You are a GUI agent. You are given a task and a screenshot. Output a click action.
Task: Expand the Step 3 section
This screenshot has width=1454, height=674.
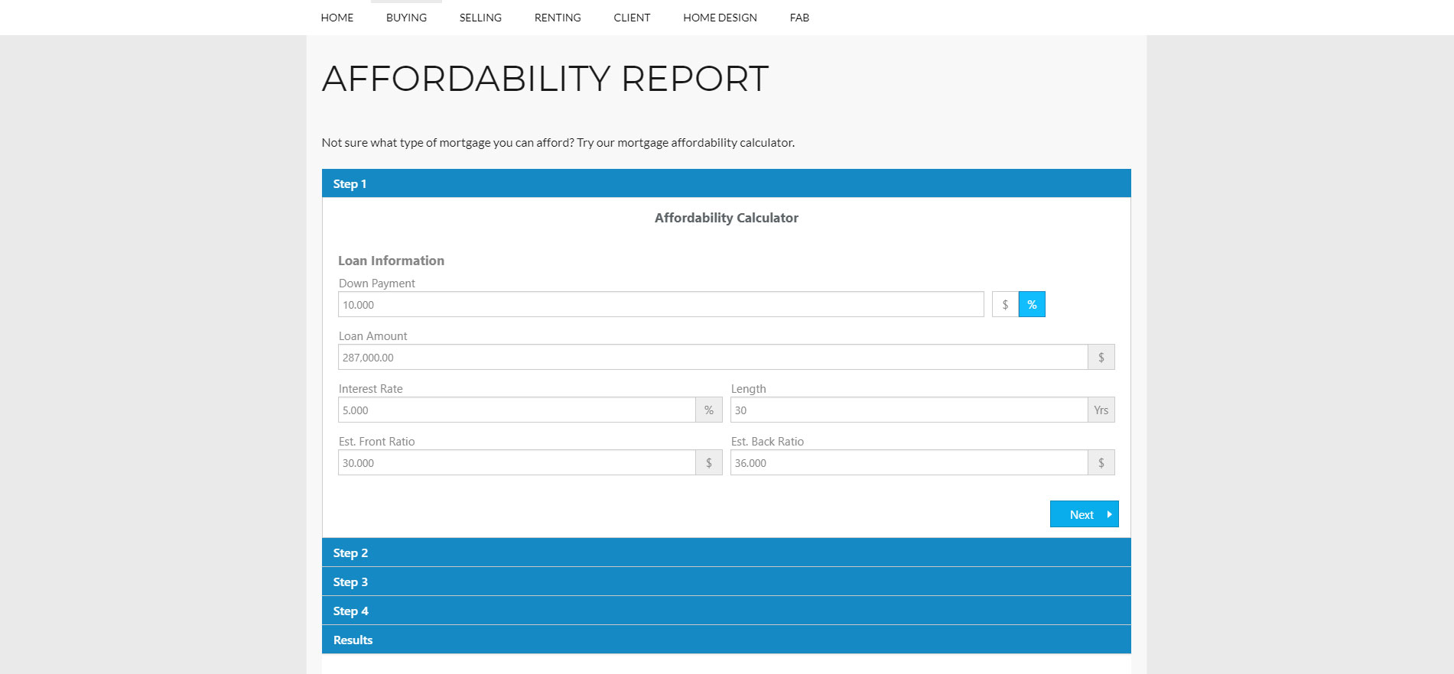pyautogui.click(x=727, y=582)
